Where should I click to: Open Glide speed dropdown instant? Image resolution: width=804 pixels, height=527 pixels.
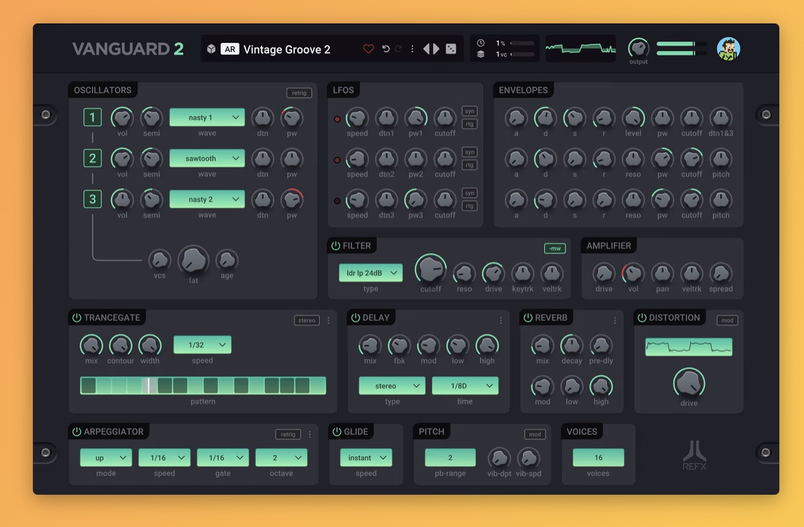point(366,458)
